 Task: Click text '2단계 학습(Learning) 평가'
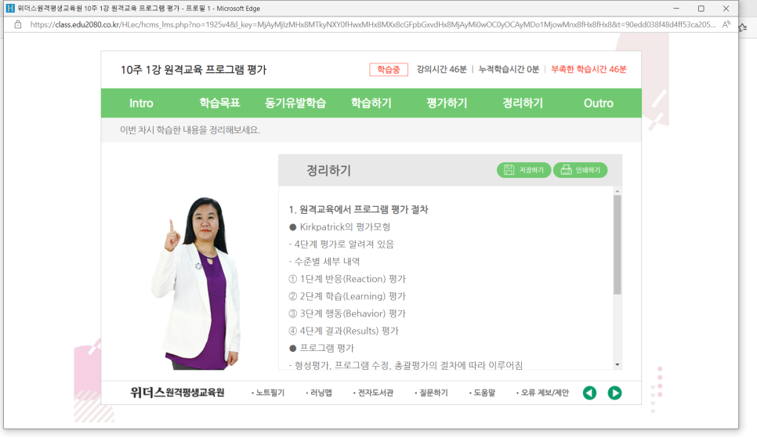(x=353, y=296)
